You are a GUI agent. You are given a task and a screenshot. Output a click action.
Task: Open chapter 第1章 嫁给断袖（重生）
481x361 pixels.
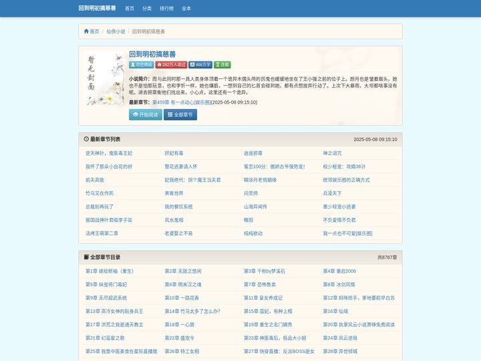(109, 271)
